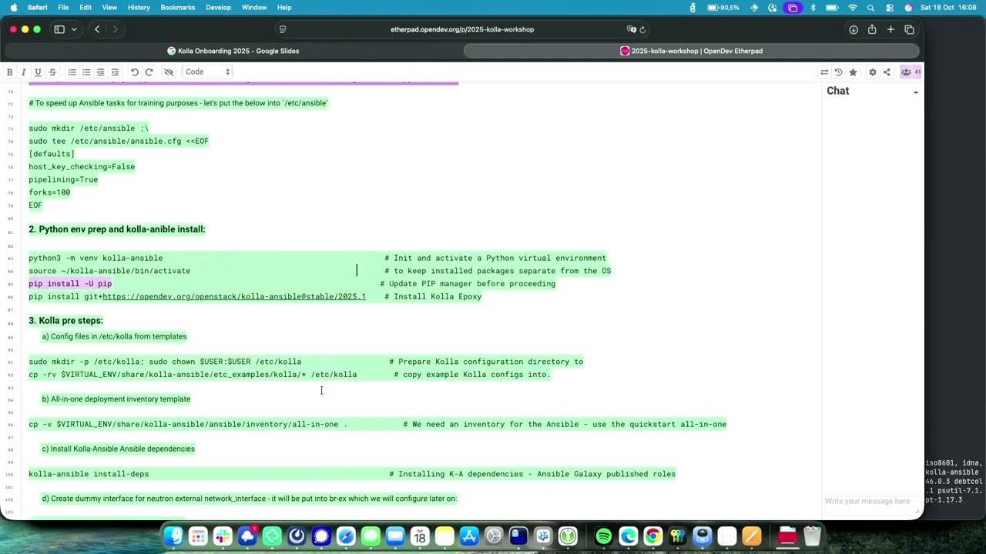Open the pad timeslider history

pyautogui.click(x=838, y=72)
